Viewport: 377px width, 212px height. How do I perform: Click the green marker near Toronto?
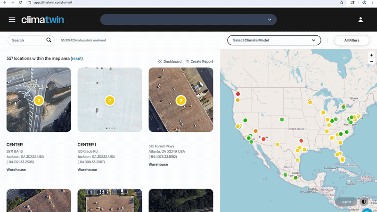pos(344,107)
